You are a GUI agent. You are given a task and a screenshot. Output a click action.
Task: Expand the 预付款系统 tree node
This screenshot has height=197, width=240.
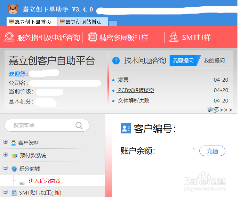6,155
